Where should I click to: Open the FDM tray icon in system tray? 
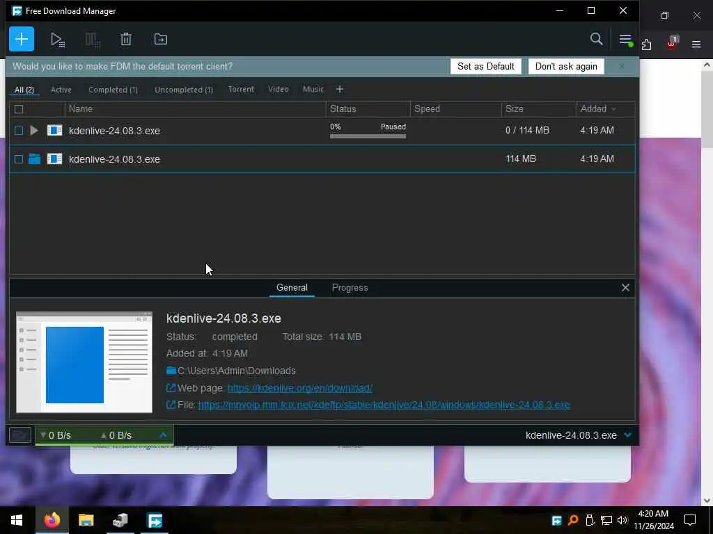pyautogui.click(x=556, y=520)
